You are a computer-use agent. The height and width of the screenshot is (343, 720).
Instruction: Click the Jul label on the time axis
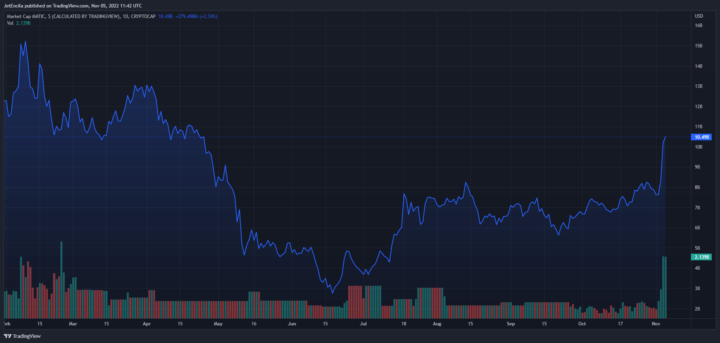tap(363, 324)
